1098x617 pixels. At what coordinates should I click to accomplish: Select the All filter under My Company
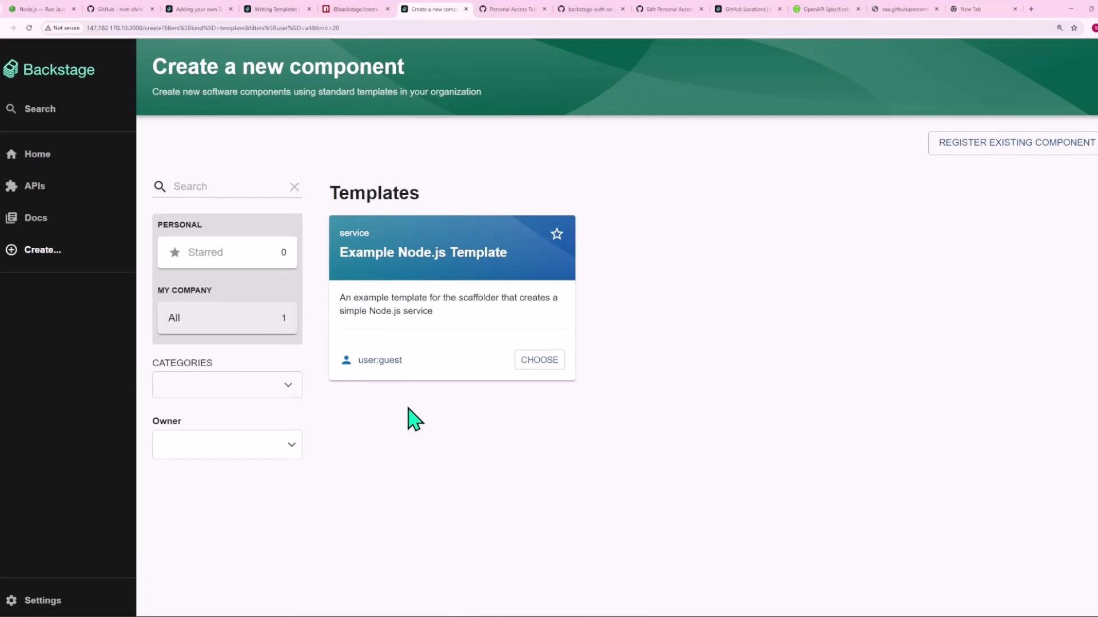click(227, 318)
